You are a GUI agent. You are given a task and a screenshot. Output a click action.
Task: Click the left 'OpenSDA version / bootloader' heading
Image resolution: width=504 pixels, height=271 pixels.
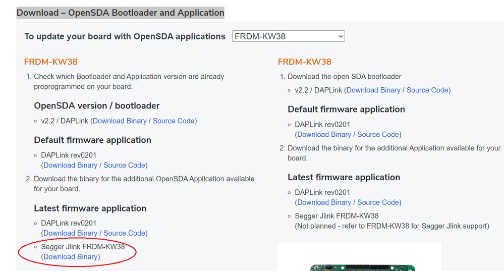[x=97, y=106]
